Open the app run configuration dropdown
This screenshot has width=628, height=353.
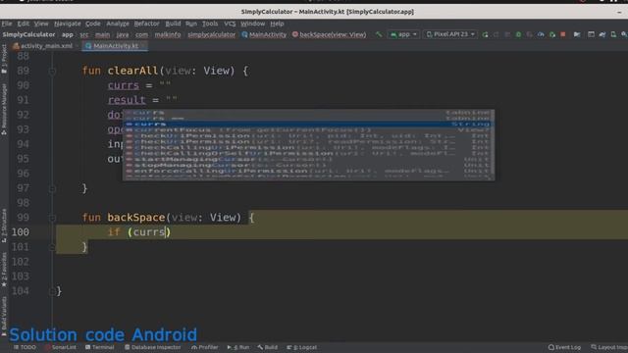(403, 34)
